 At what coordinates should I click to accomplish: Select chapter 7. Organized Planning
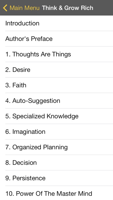(x=57, y=147)
